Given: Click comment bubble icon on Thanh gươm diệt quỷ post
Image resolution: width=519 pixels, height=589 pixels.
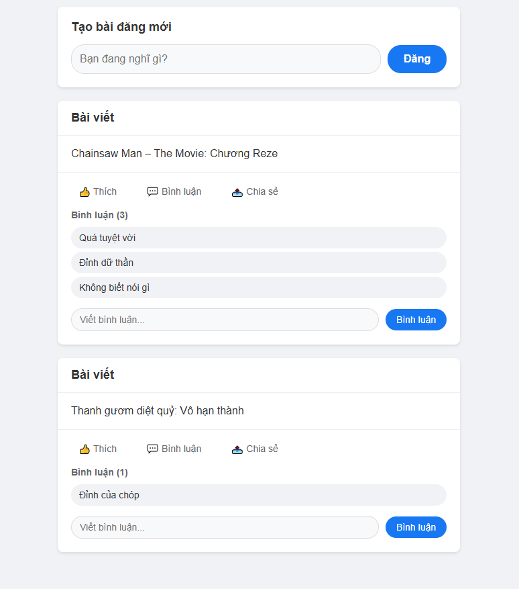Looking at the screenshot, I should click(153, 449).
